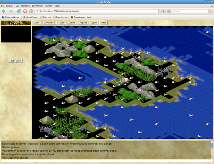This screenshot has width=214, height=164.
Task: Open the Fil menu
Action: (2, 6)
